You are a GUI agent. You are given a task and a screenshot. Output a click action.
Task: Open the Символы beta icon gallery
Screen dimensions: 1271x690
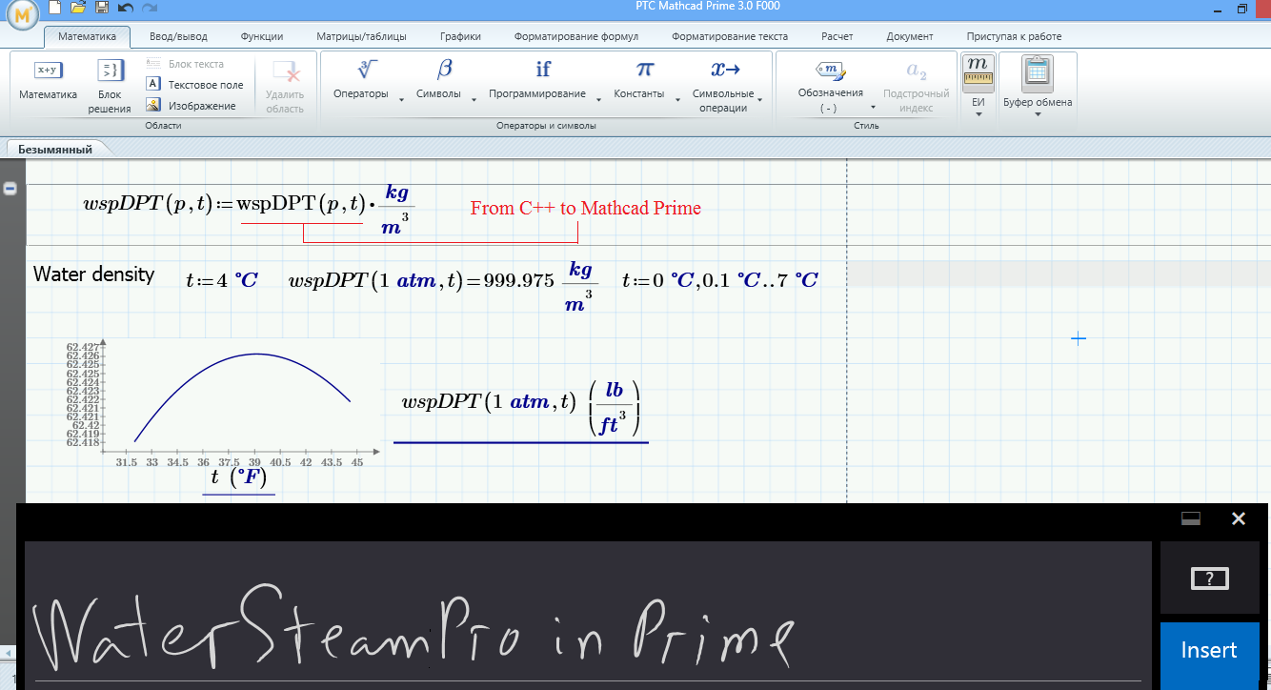[444, 70]
